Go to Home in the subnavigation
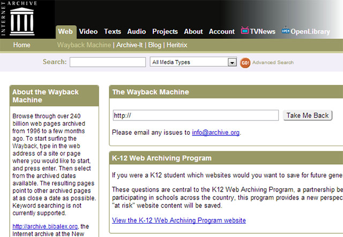Viewport: 343px width, 237px height. click(21, 45)
